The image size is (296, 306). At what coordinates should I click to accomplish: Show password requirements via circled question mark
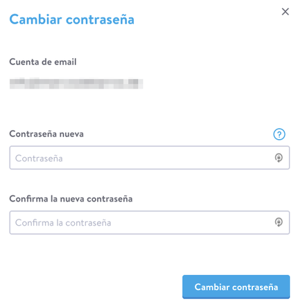point(279,134)
